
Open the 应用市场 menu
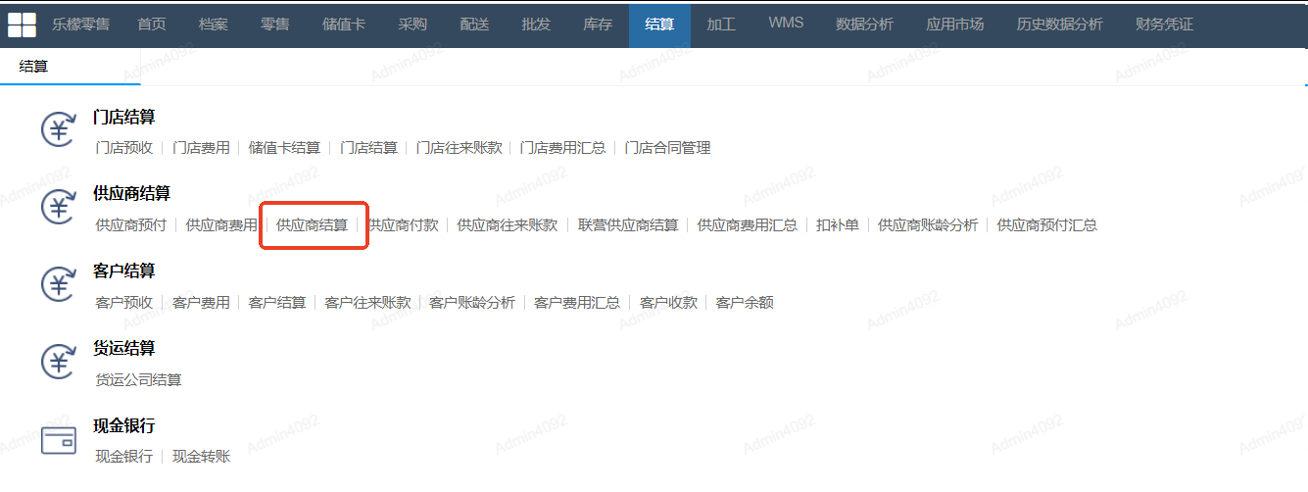click(955, 25)
